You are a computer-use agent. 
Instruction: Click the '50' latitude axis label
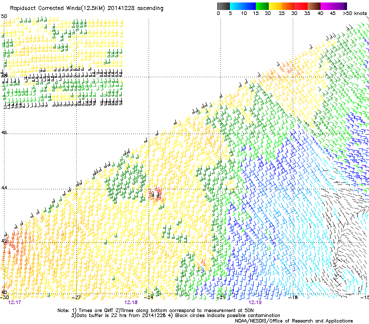point(4,16)
